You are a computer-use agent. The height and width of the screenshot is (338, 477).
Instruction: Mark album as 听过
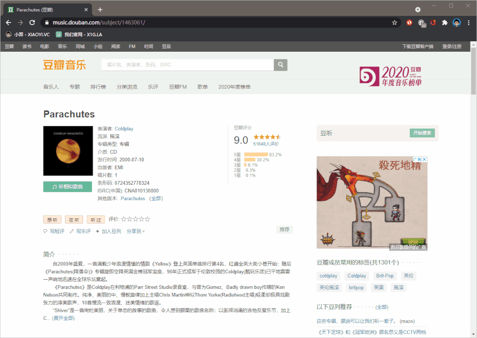point(96,220)
